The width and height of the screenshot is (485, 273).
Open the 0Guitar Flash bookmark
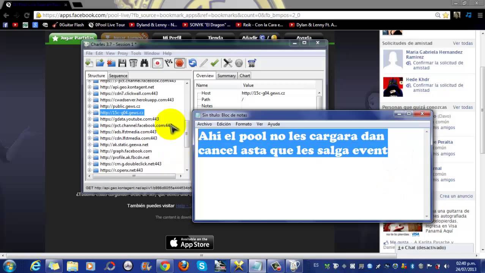(68, 25)
